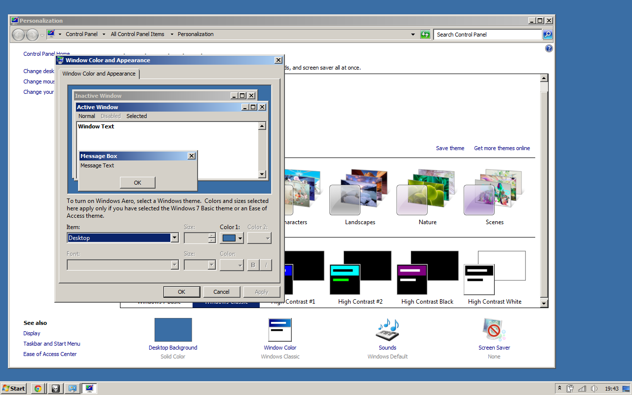Click the volume icon in the system tray
The image size is (632, 395).
pyautogui.click(x=594, y=389)
